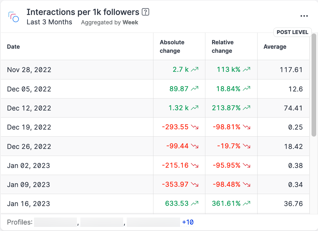Screen dimensions: 318x231
Task: Sort by the Date column header
Action: click(x=13, y=47)
